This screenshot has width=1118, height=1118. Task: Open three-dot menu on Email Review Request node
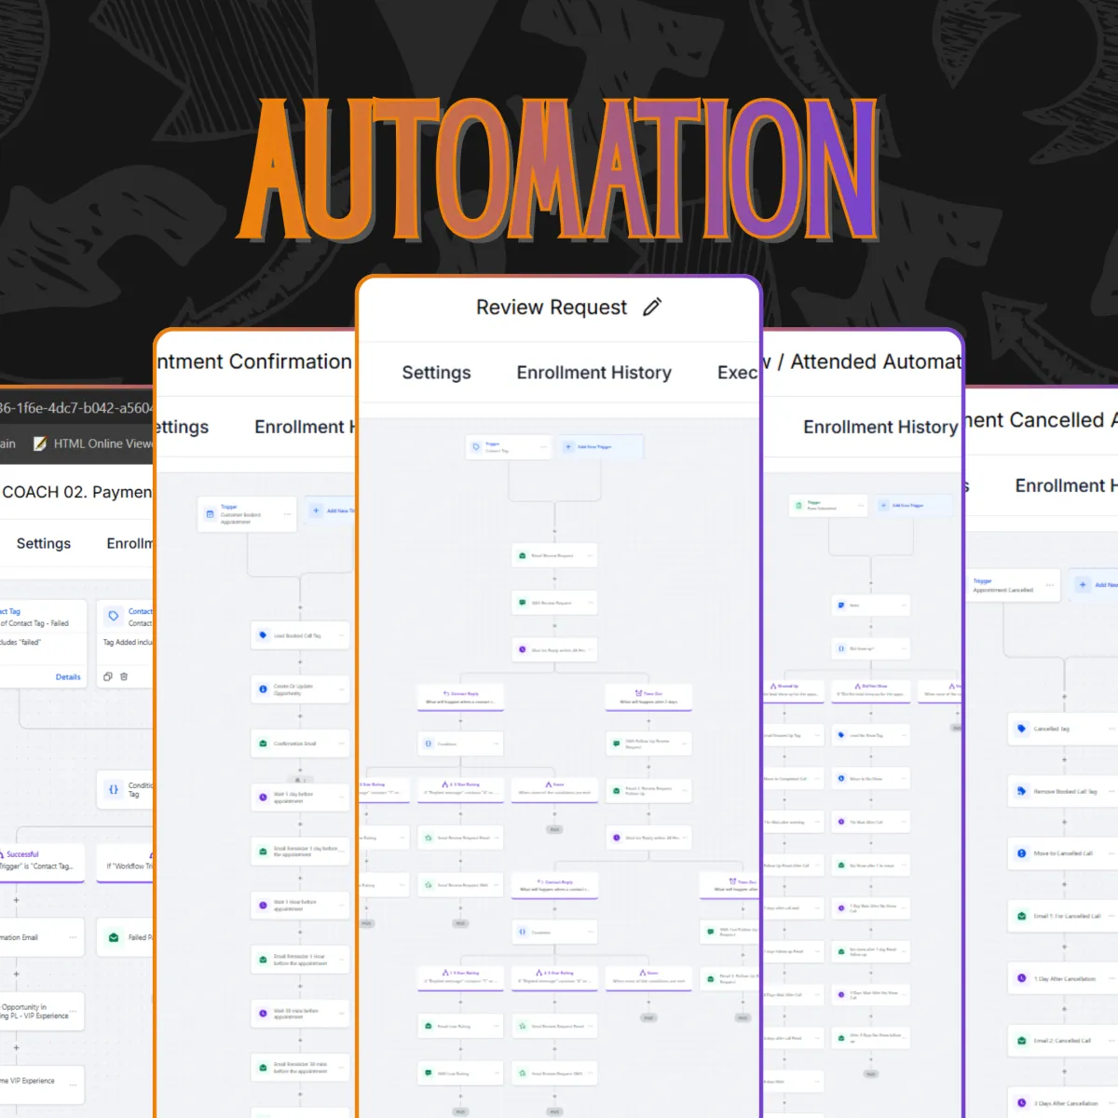588,555
